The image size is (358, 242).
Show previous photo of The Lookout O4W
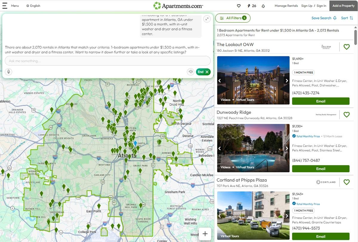[x=220, y=80]
